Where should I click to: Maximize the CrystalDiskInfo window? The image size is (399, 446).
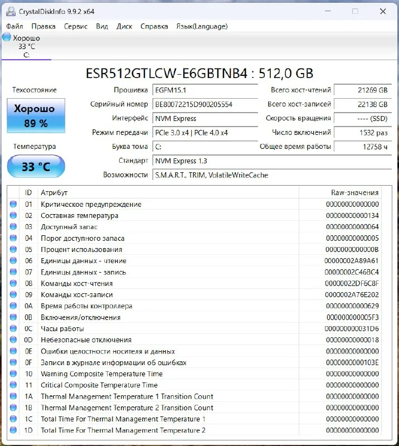[x=355, y=11]
